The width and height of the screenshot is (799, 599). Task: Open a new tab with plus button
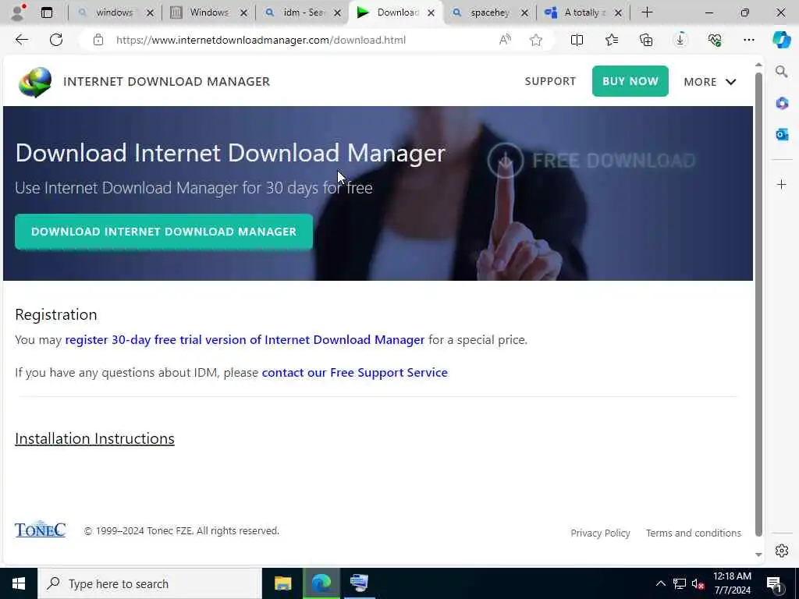(x=647, y=12)
